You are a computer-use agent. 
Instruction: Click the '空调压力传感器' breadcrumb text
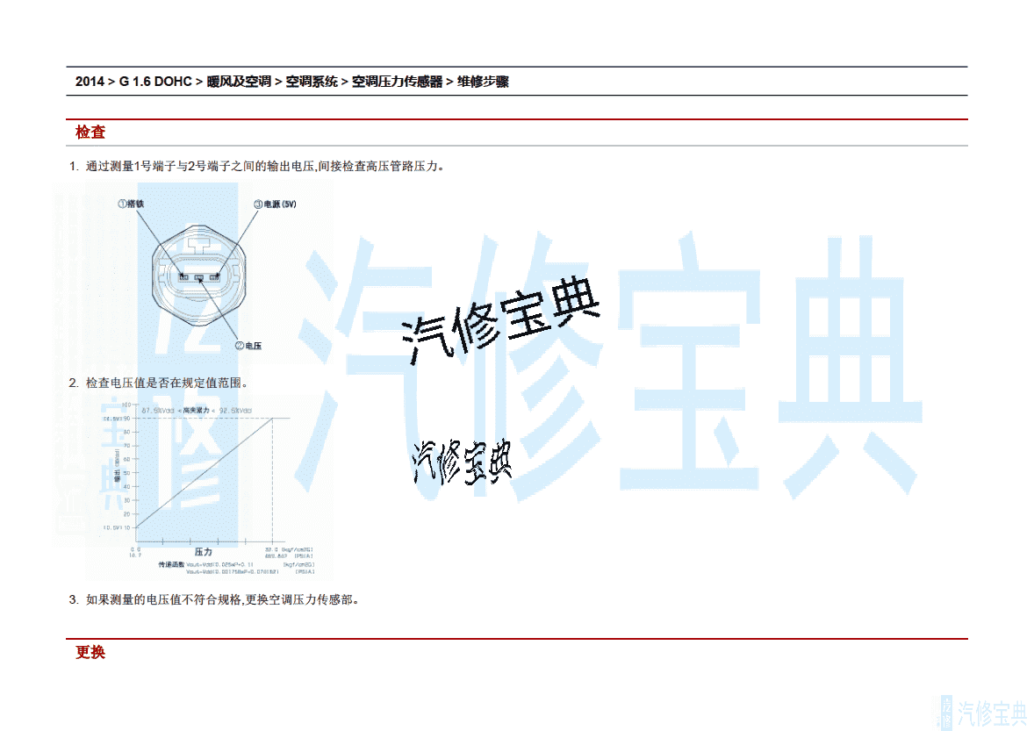397,81
